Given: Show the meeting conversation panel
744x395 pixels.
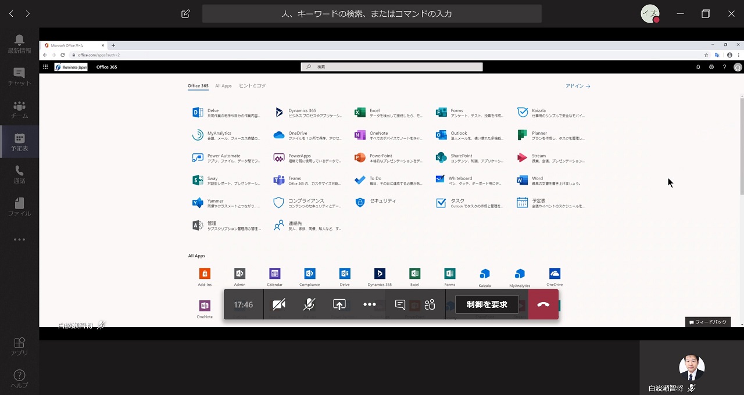Looking at the screenshot, I should 400,304.
